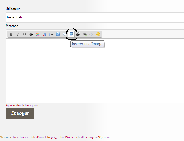Open Ajouter des fichiers joints link
Viewport: 184px width, 141px height.
click(x=22, y=105)
